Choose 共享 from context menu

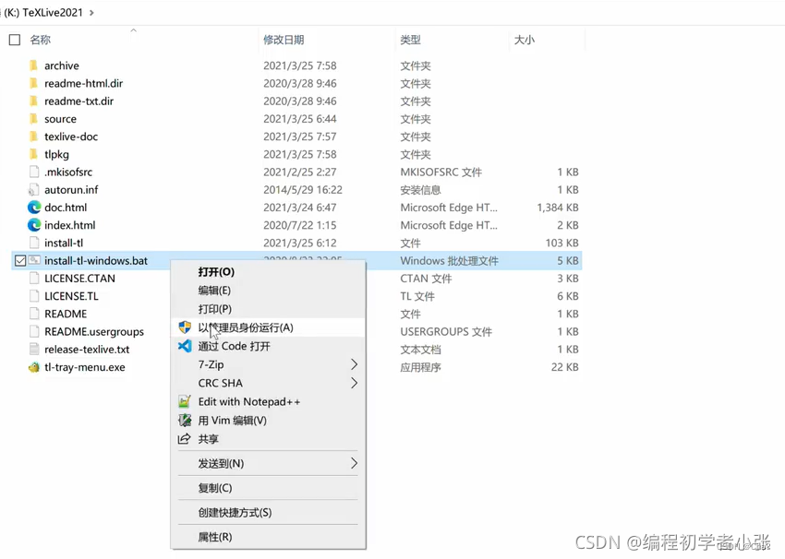[x=268, y=439]
